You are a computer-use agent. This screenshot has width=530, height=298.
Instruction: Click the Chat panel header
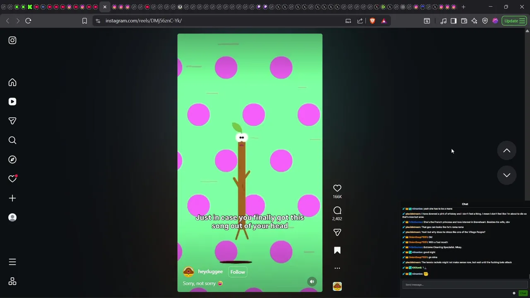coord(465,204)
